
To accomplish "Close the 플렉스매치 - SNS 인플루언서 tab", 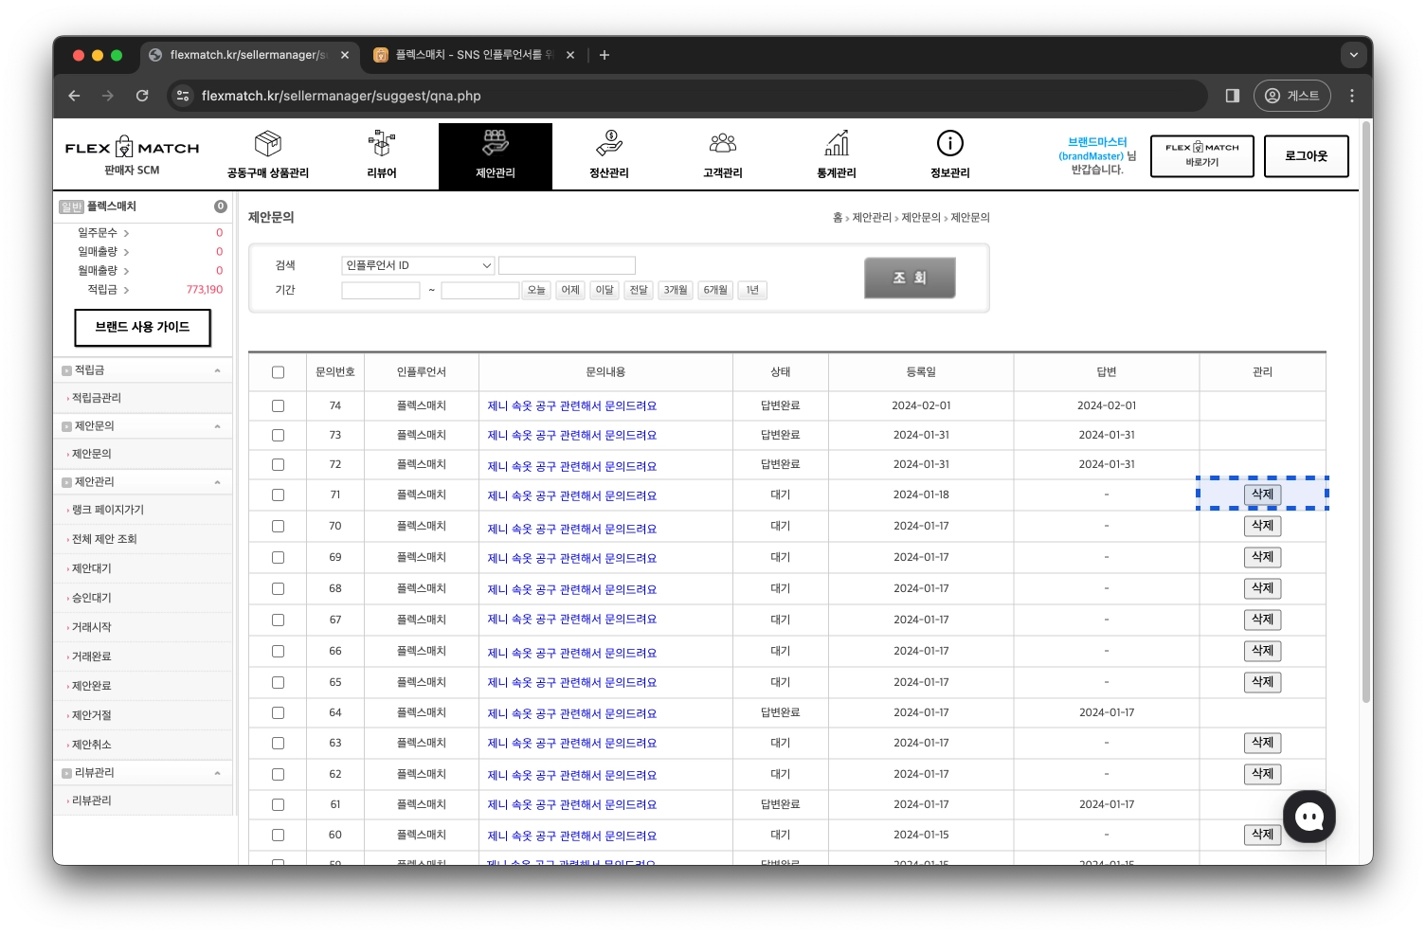I will coord(570,55).
